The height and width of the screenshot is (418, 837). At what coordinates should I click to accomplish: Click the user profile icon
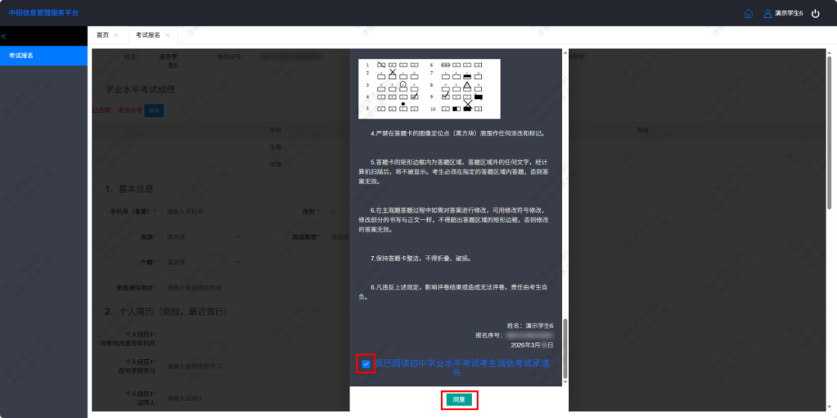[768, 13]
